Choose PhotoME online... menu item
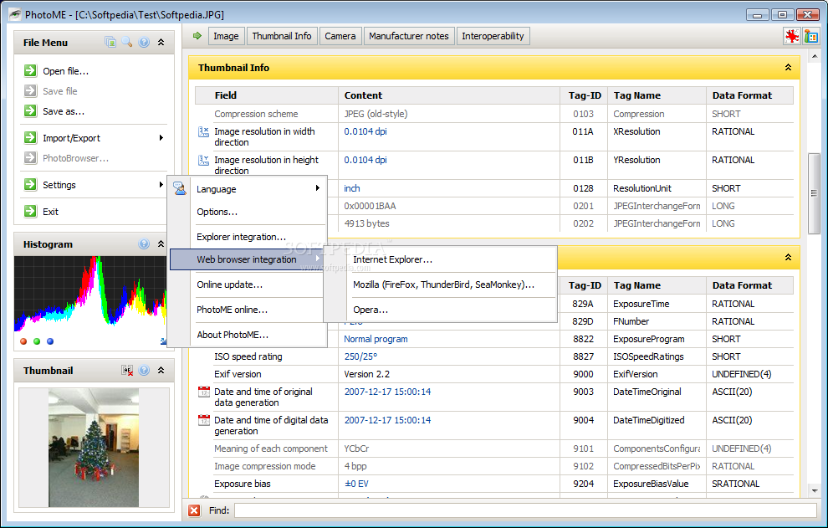Viewport: 828px width, 528px height. click(x=233, y=310)
